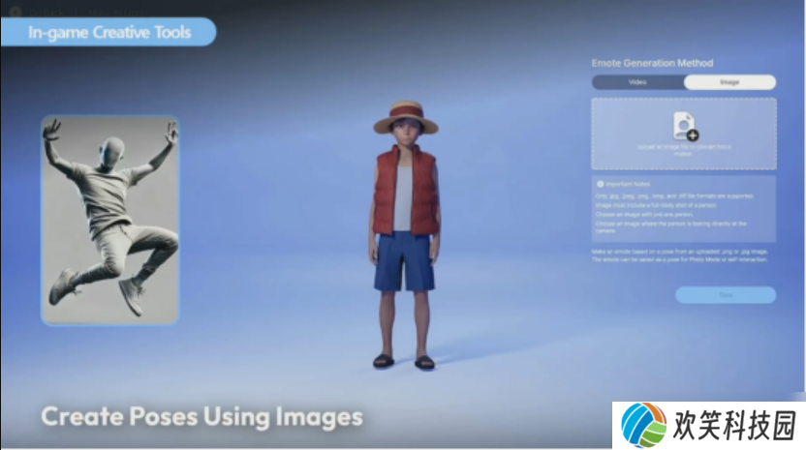
Task: Click the 'Important Notes' label
Action: point(628,184)
